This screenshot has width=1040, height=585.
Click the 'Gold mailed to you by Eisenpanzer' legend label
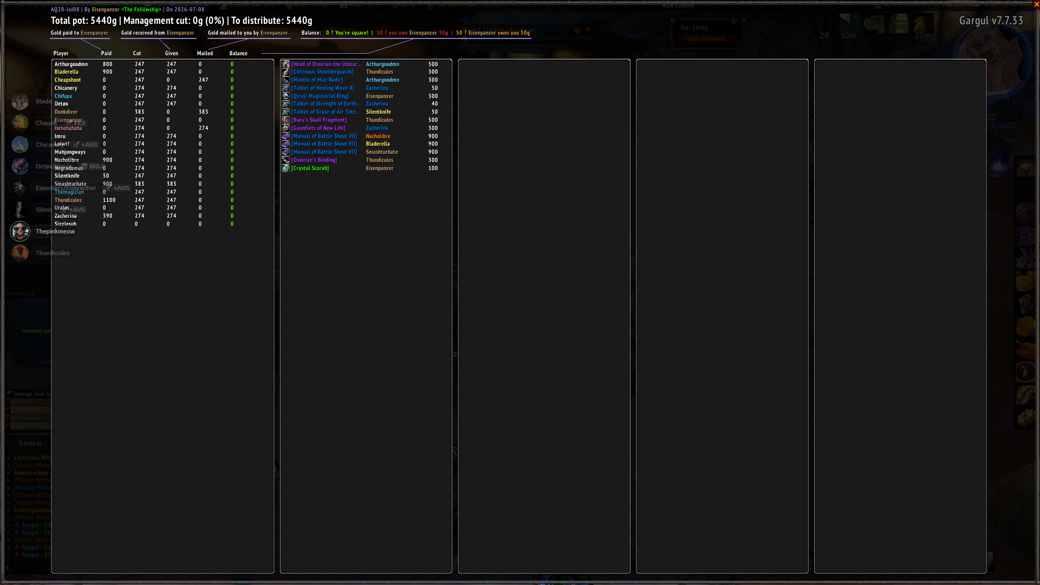pos(248,33)
